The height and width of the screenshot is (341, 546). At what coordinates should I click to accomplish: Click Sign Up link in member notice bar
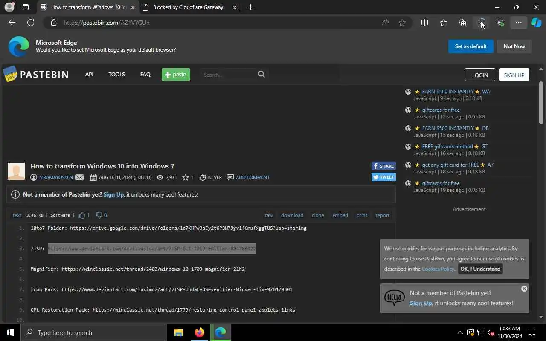pyautogui.click(x=113, y=194)
